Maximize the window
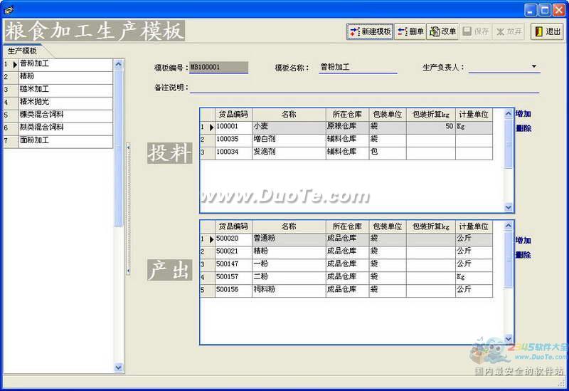 click(545, 10)
